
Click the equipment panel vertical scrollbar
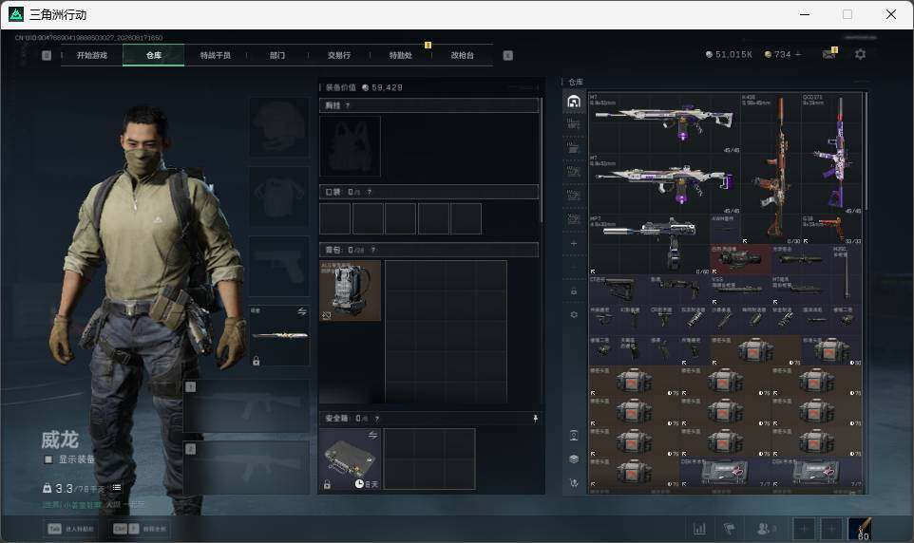[543, 160]
